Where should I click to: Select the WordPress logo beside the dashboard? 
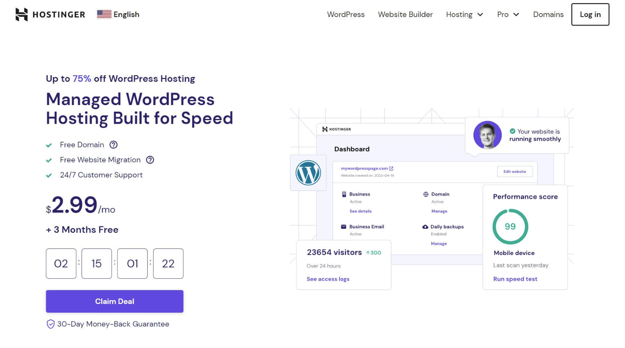(308, 172)
